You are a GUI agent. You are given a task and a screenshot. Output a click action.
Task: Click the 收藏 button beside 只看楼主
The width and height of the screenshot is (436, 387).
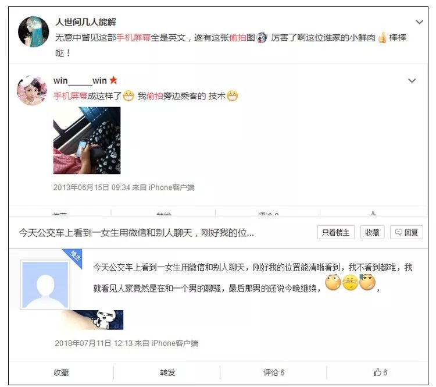pyautogui.click(x=372, y=232)
